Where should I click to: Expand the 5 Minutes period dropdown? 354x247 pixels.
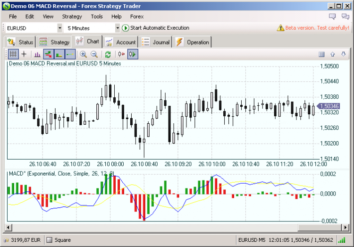click(x=118, y=28)
